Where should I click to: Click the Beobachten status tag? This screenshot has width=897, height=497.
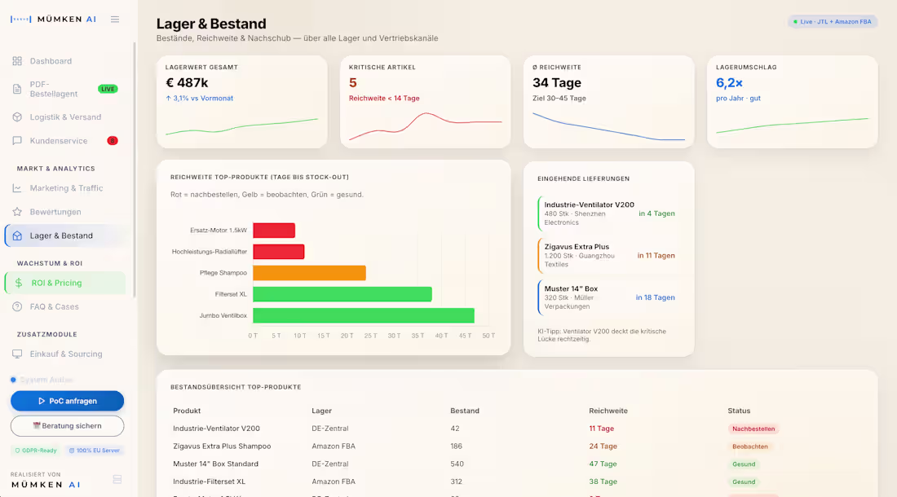pyautogui.click(x=750, y=446)
